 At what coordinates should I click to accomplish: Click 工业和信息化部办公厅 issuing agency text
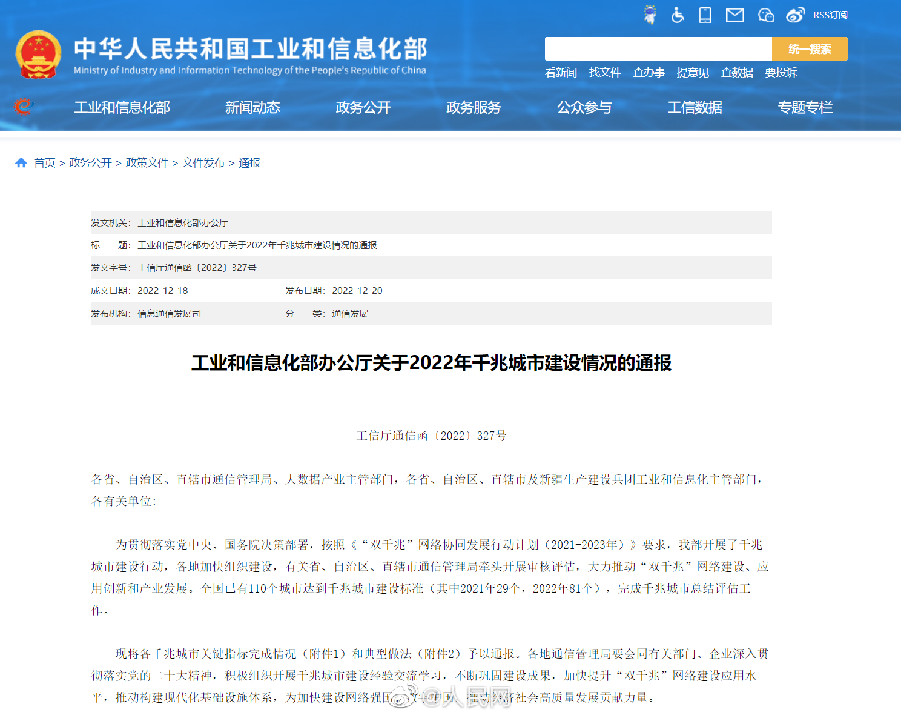click(x=183, y=222)
